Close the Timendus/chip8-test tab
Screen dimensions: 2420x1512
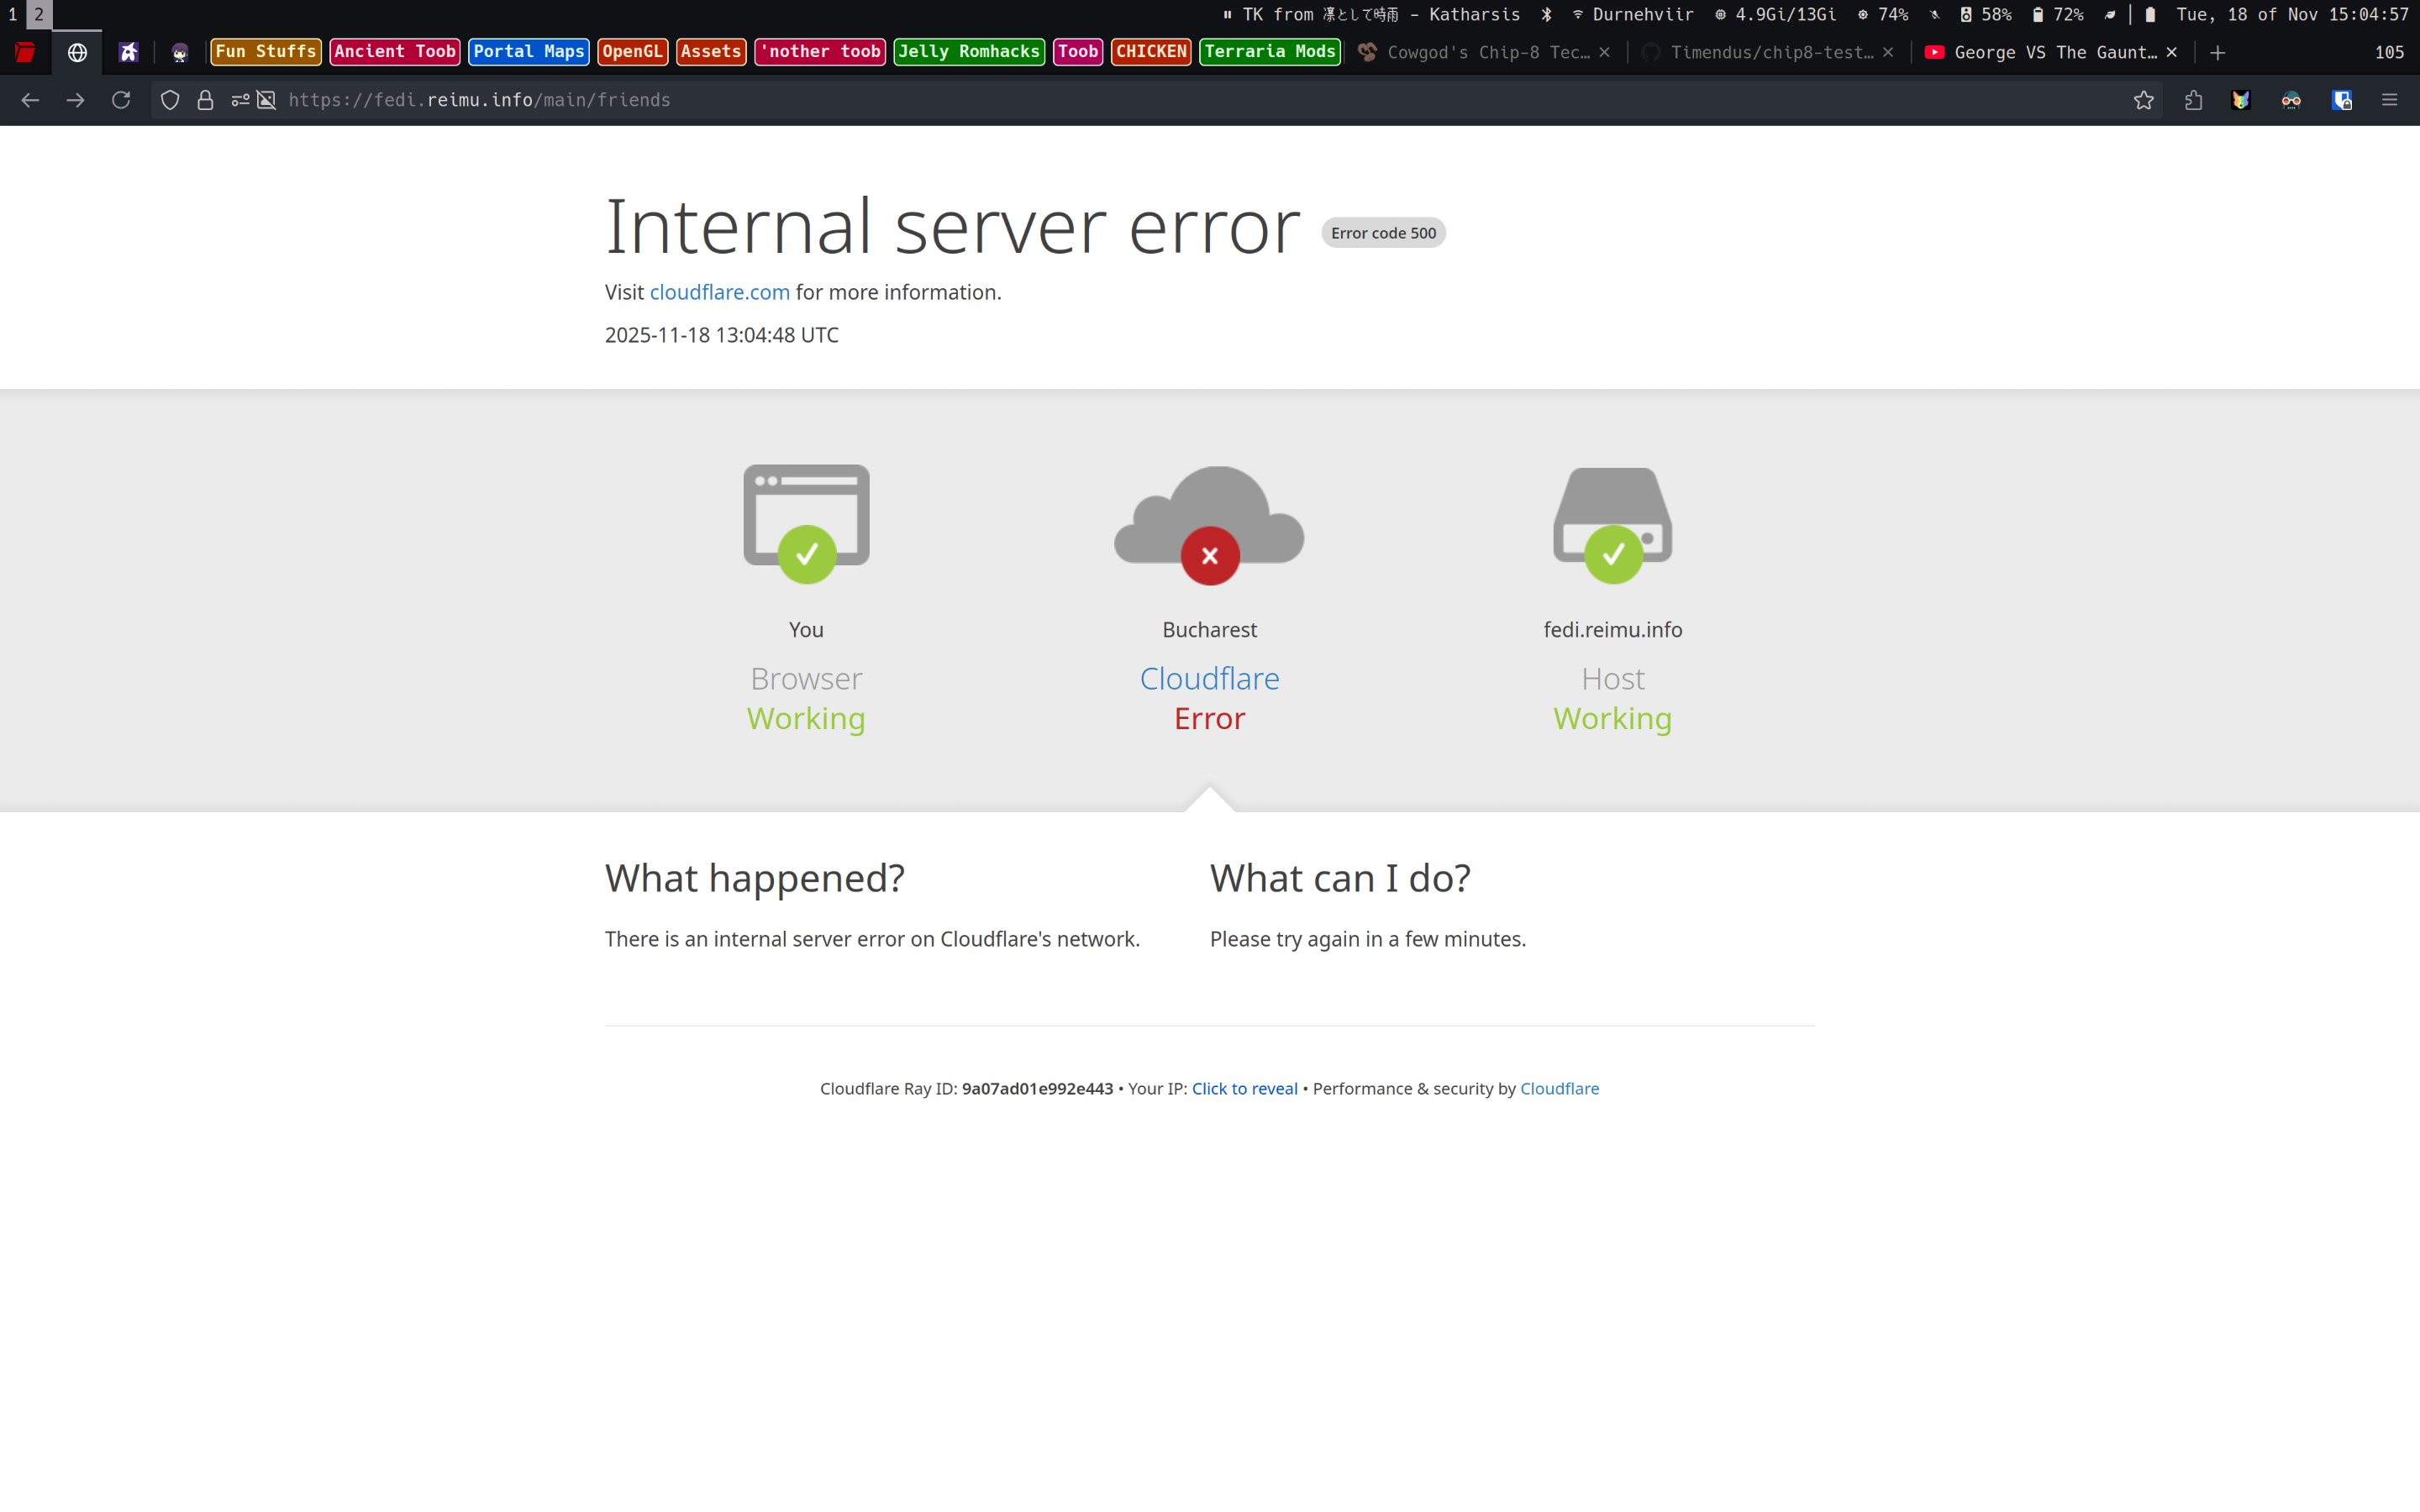[x=1887, y=52]
